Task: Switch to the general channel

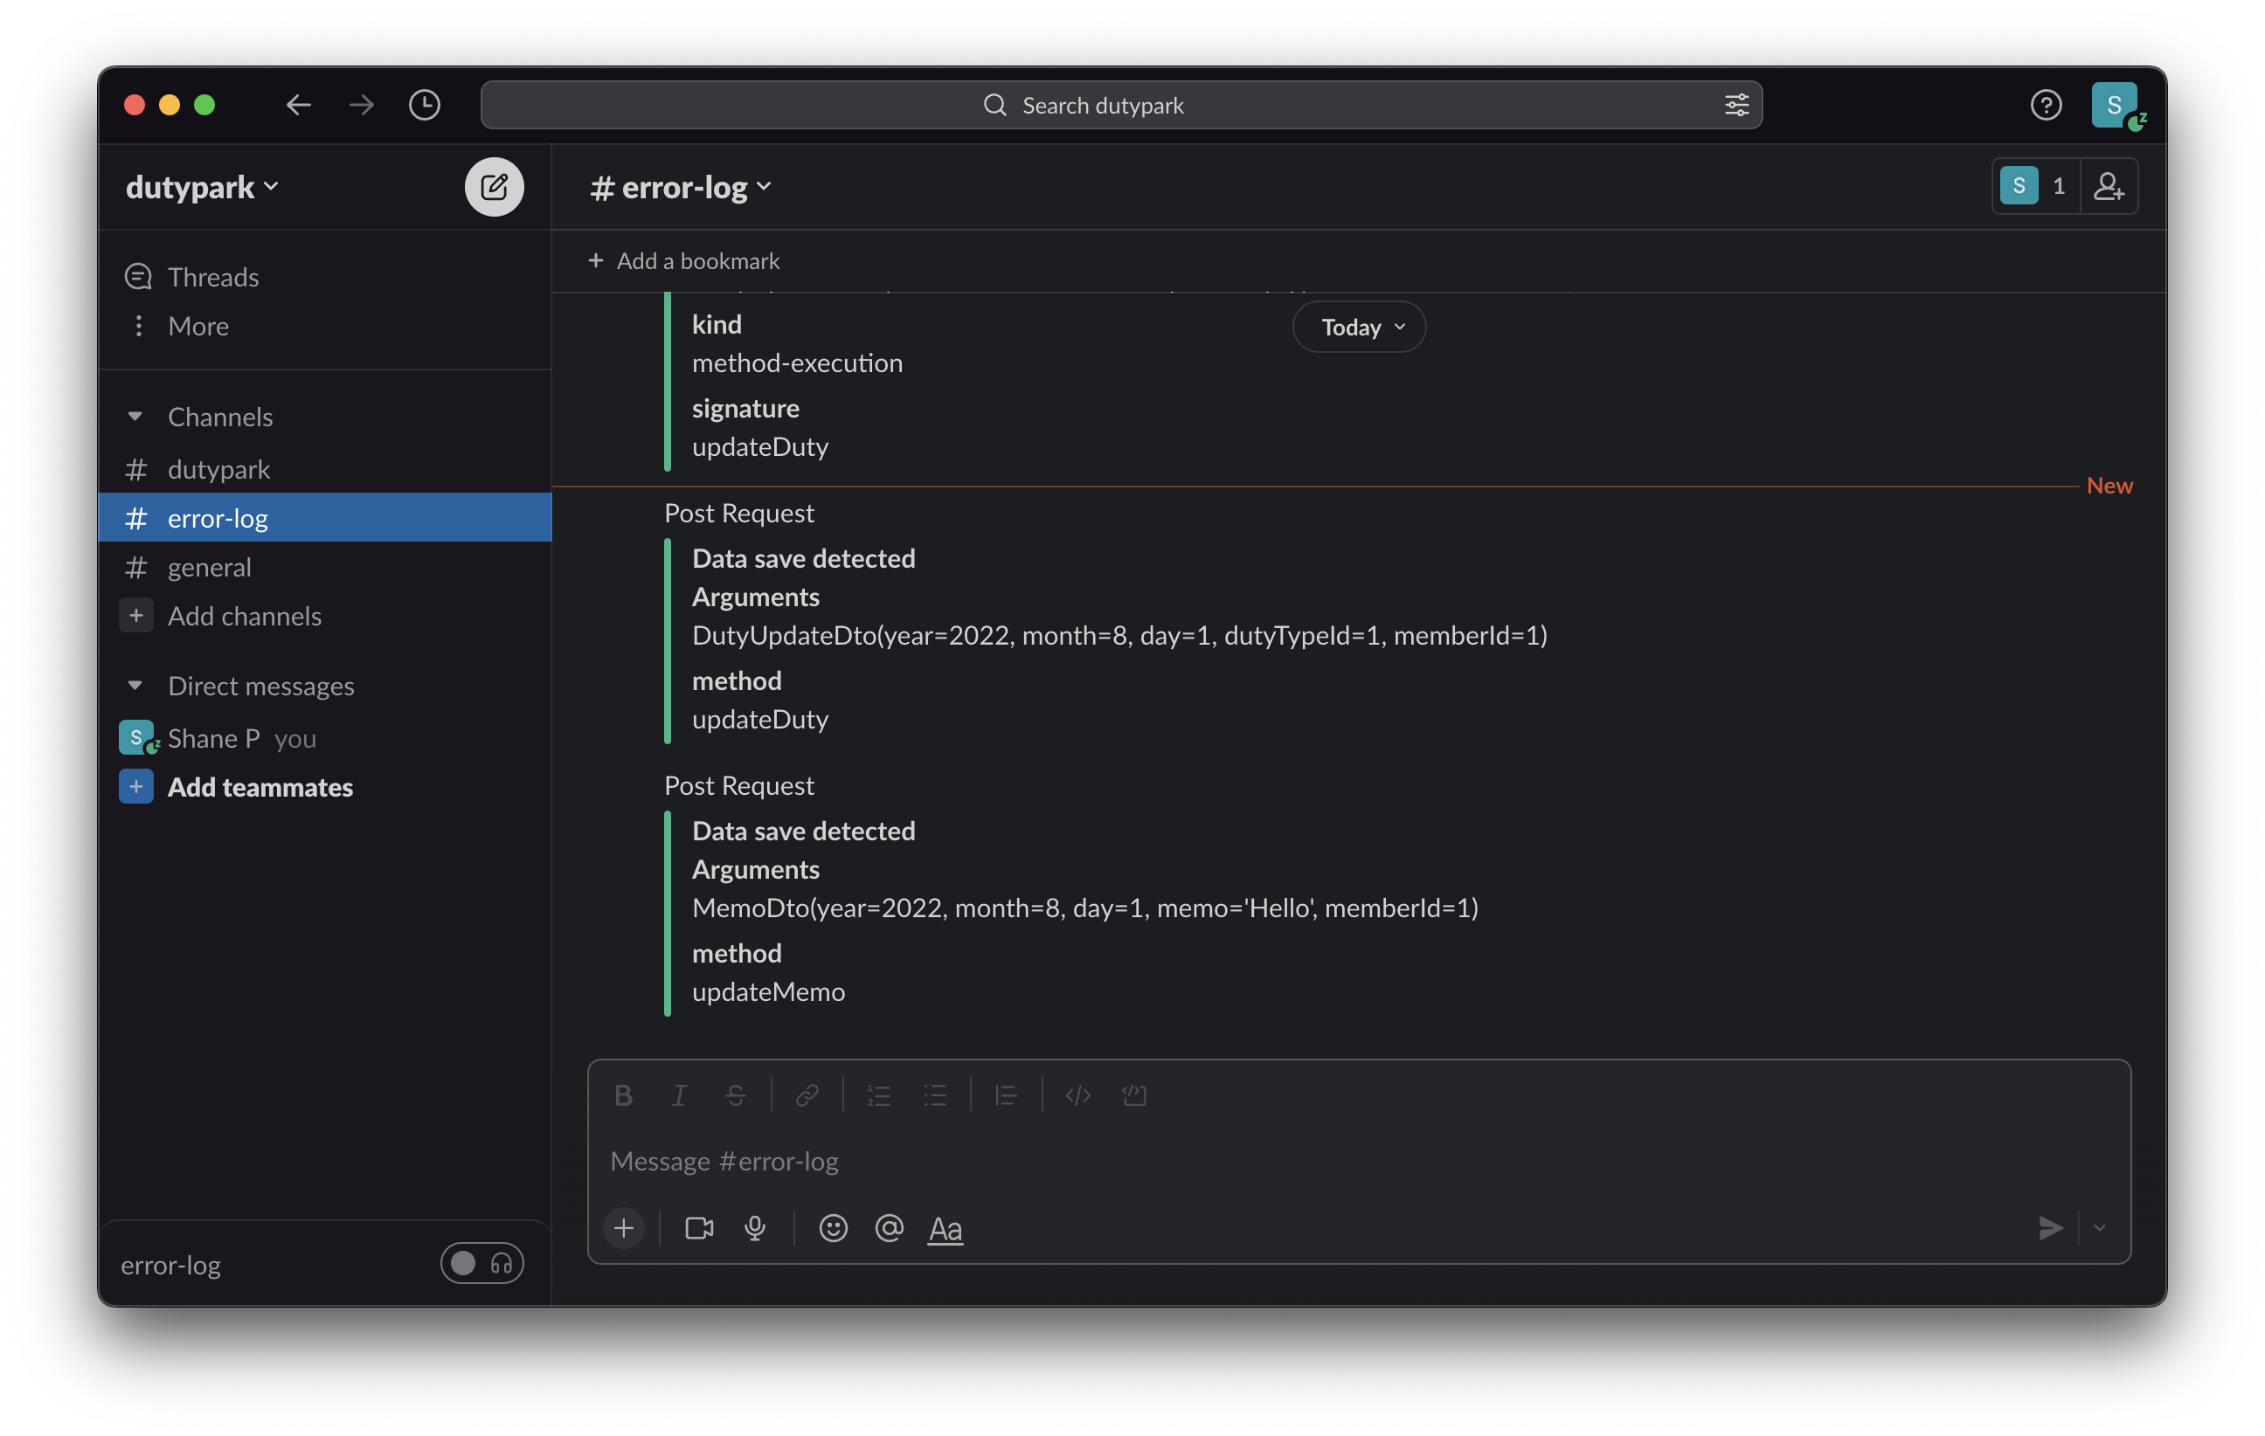Action: (x=209, y=567)
